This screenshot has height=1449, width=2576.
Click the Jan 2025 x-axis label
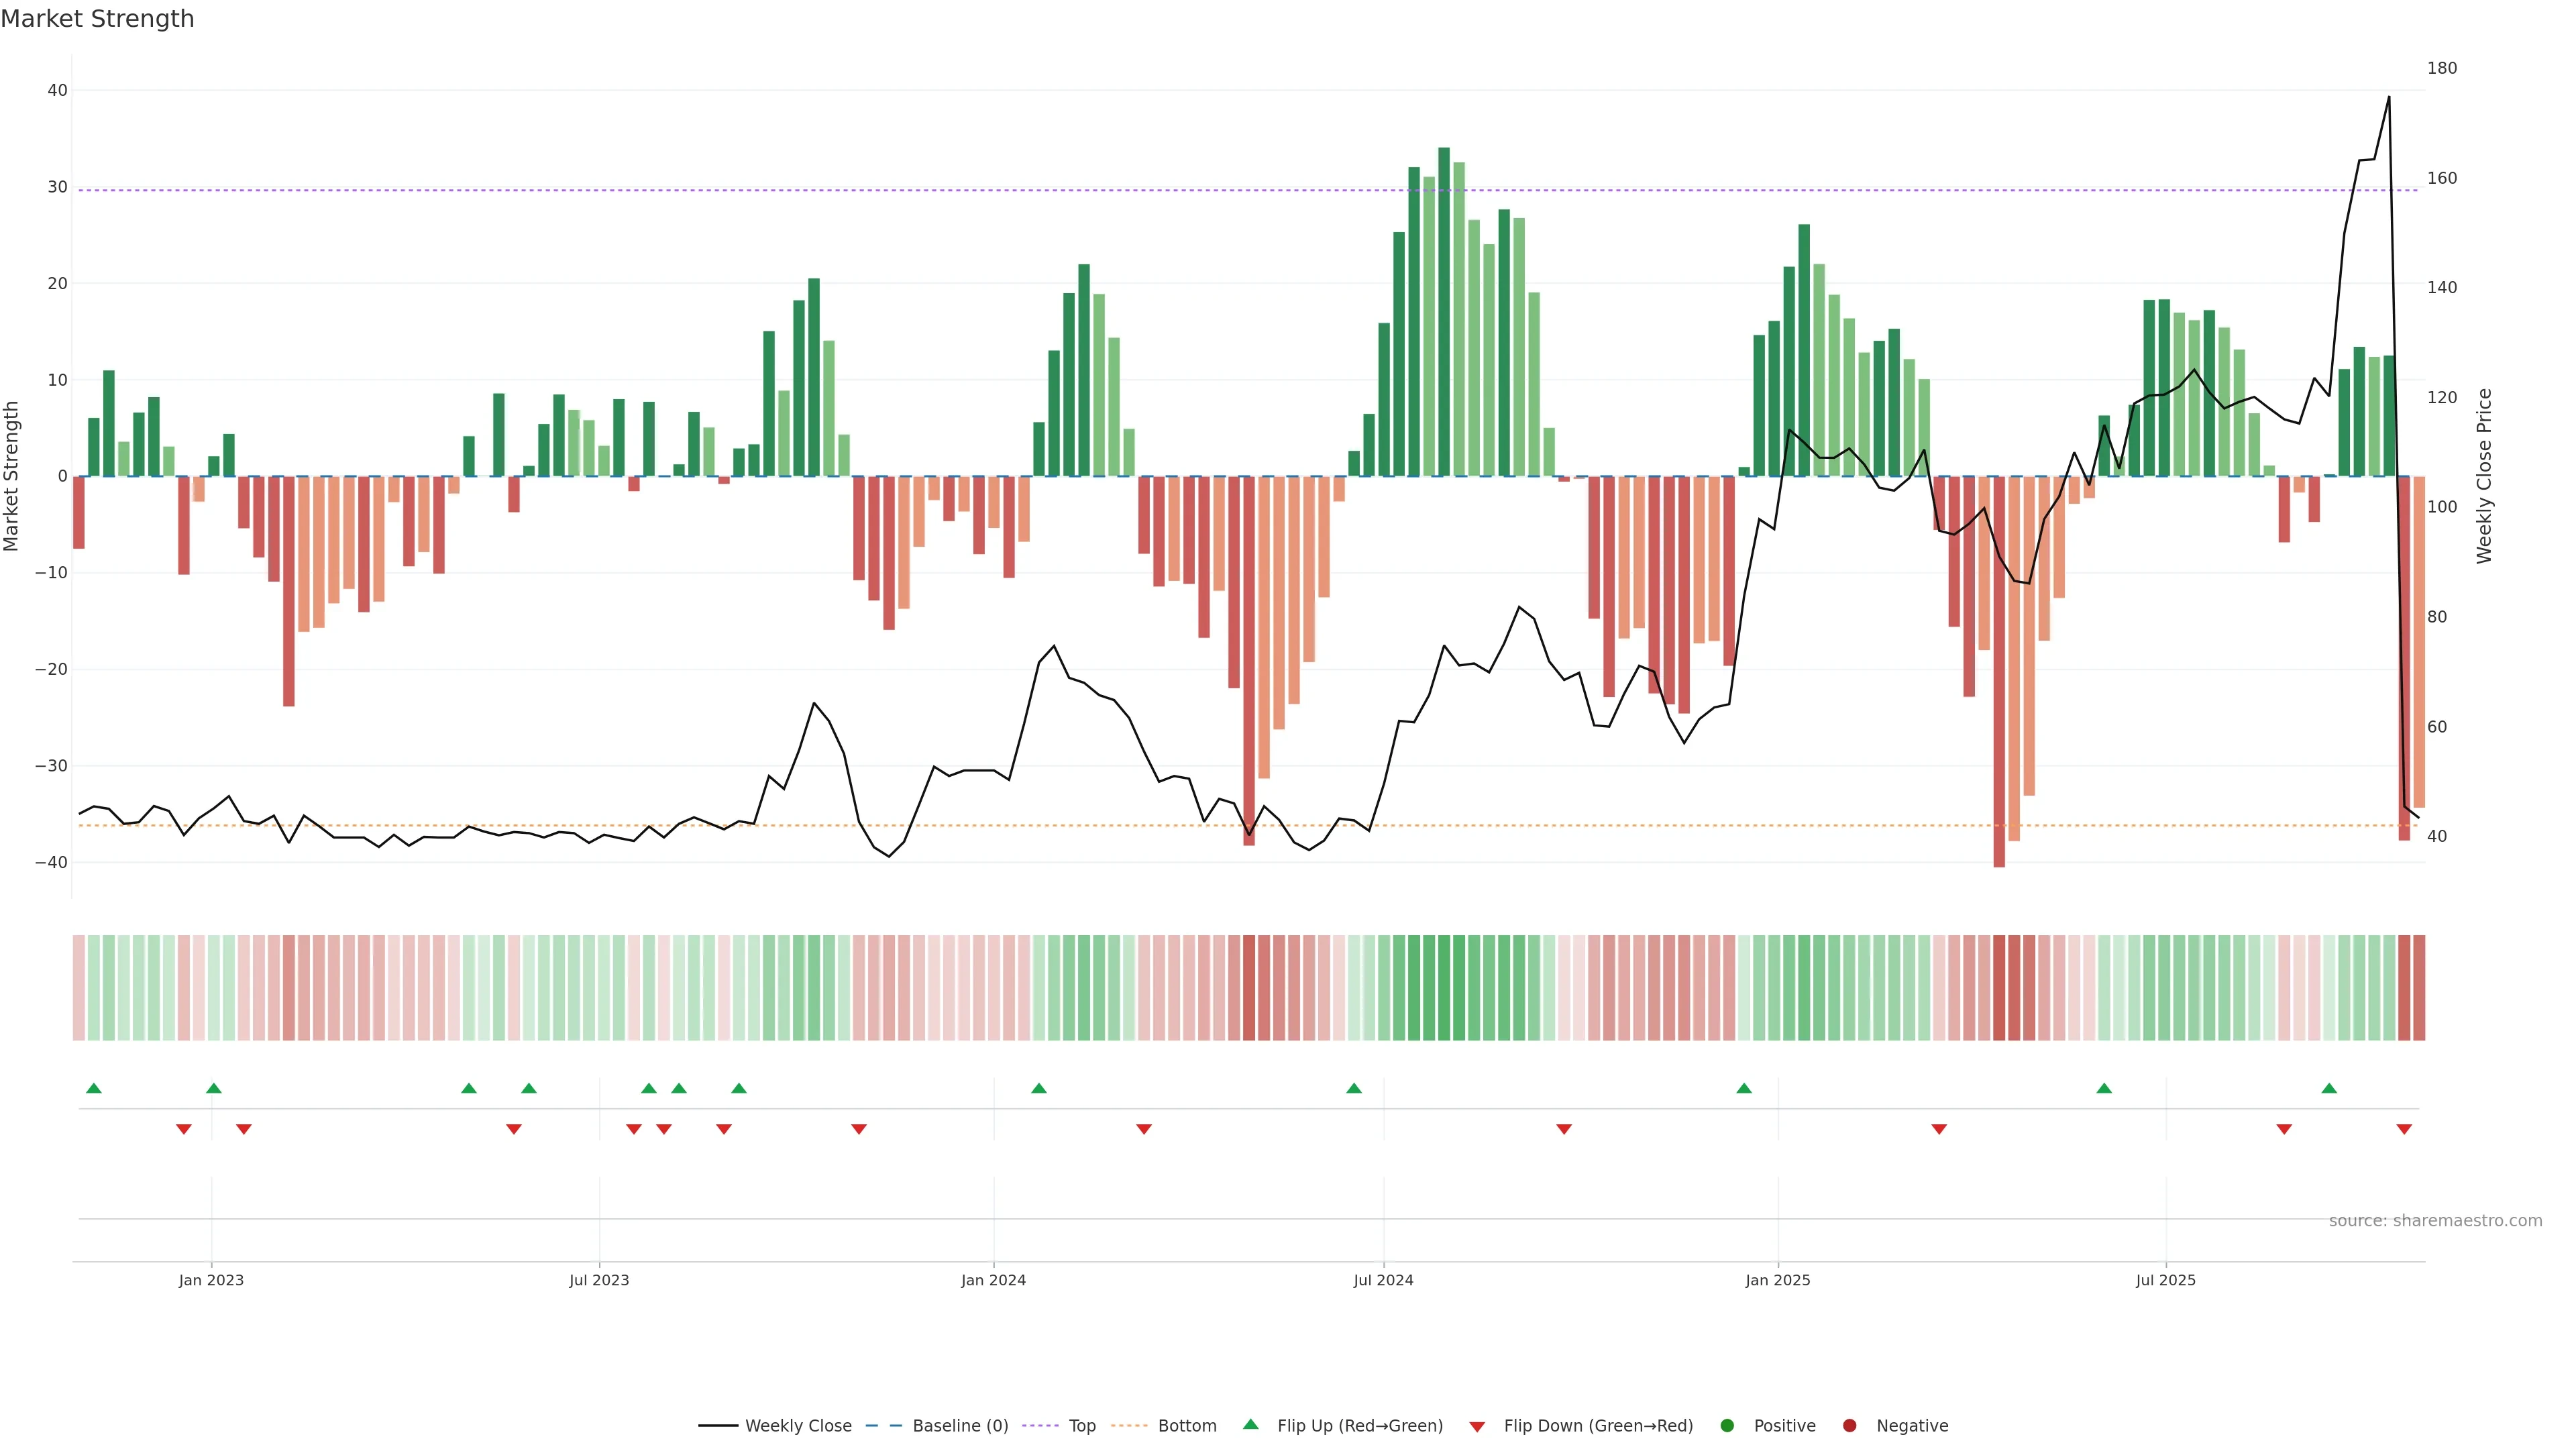coord(1778,1280)
